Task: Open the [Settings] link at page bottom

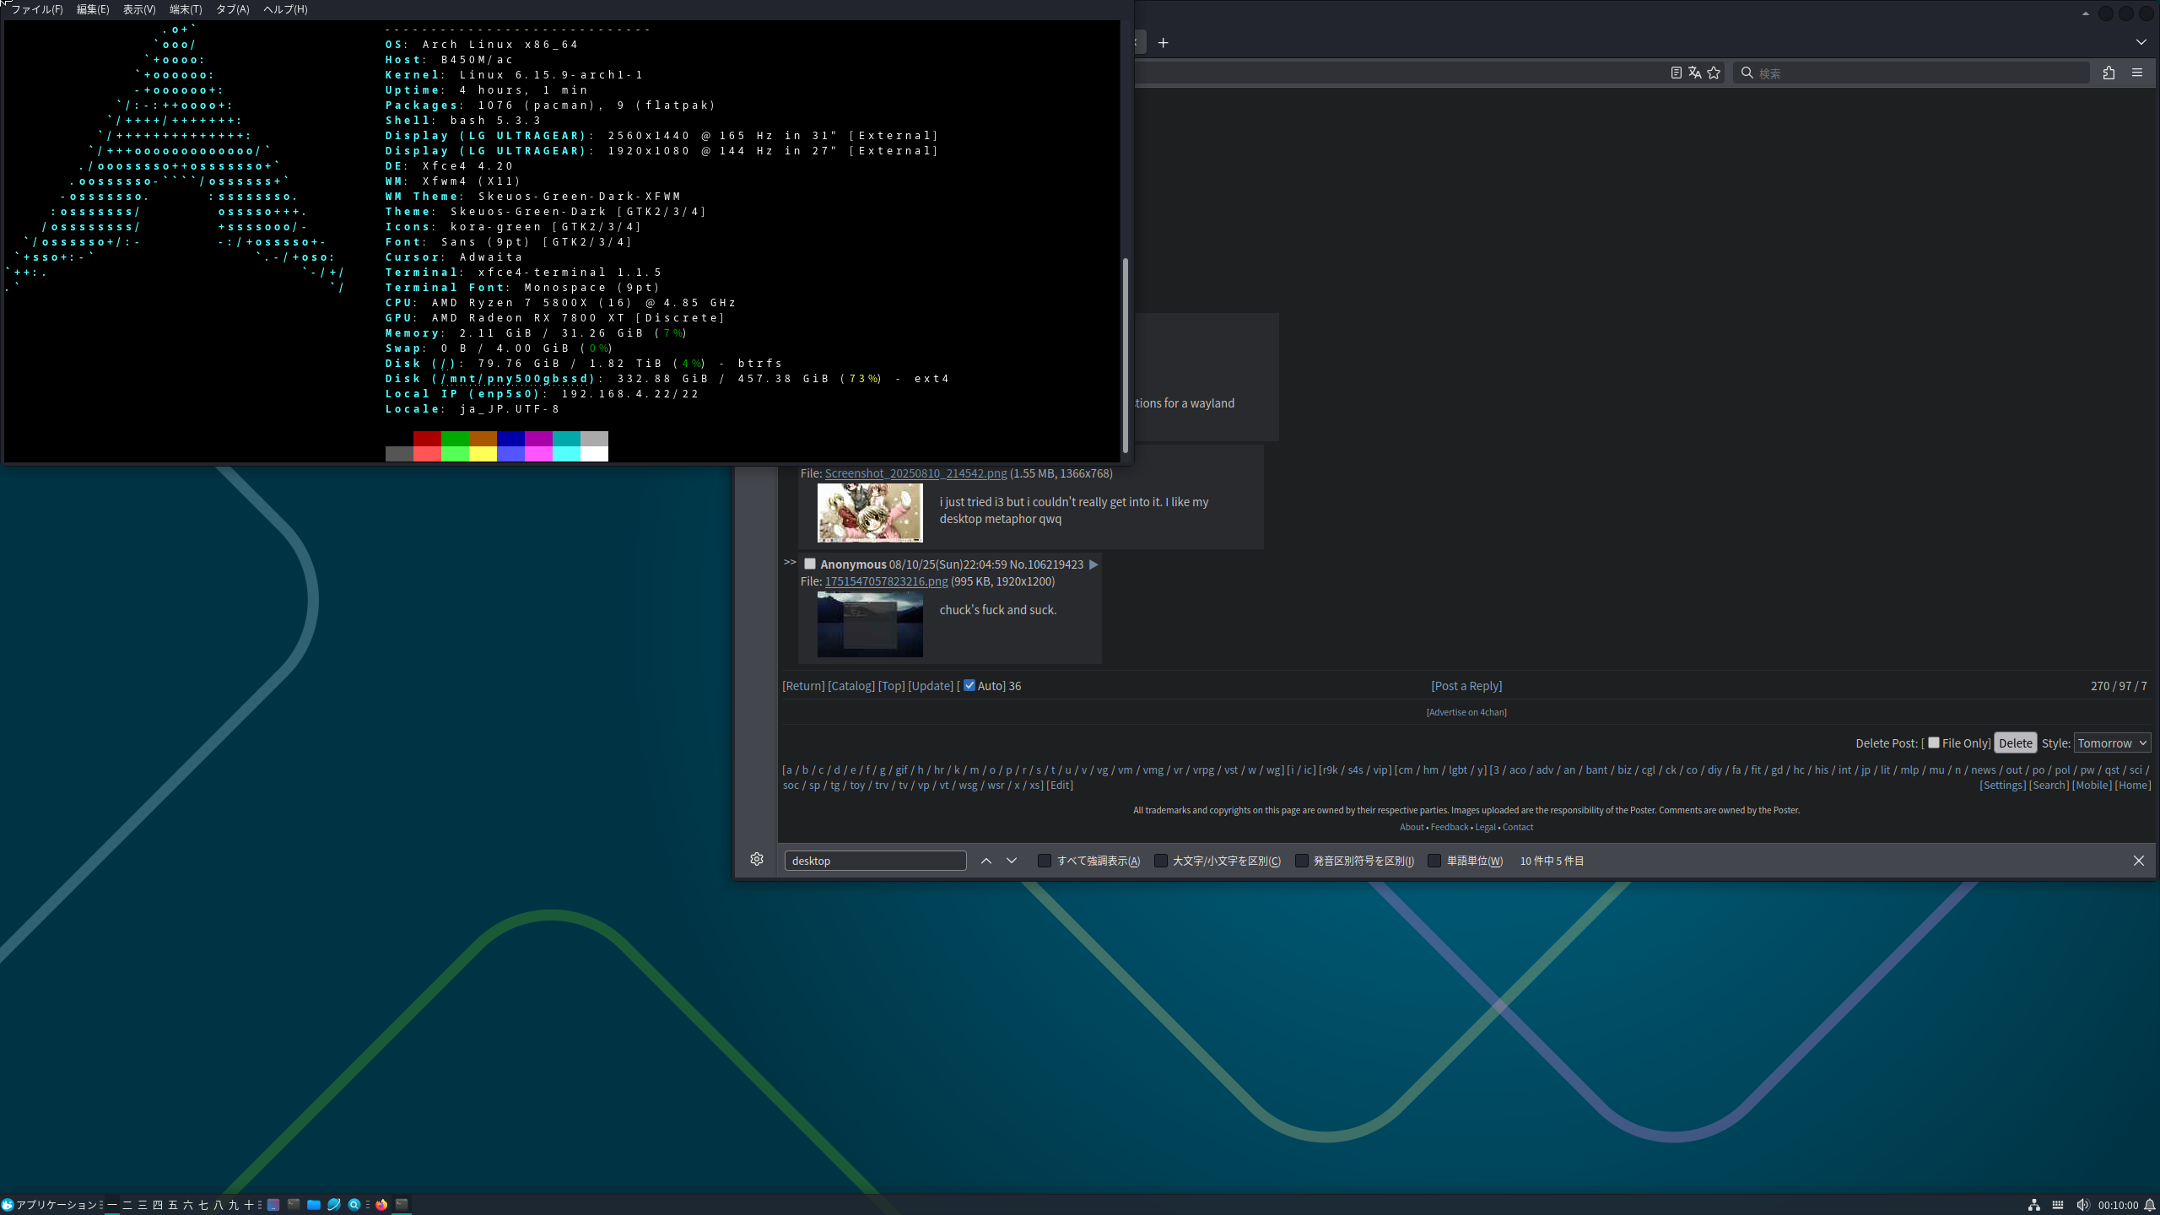Action: pyautogui.click(x=2002, y=785)
